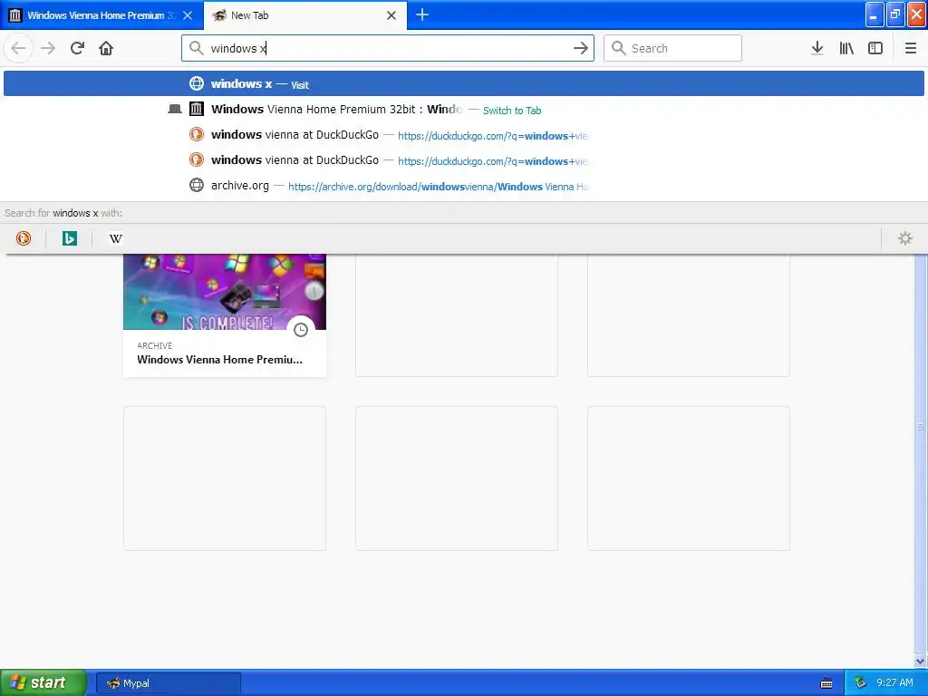Open the Windows Start menu
The height and width of the screenshot is (696, 928).
coord(43,682)
